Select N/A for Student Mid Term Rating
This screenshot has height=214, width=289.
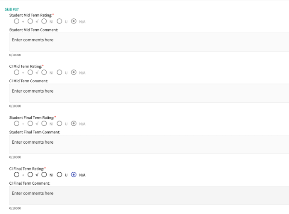tap(74, 21)
